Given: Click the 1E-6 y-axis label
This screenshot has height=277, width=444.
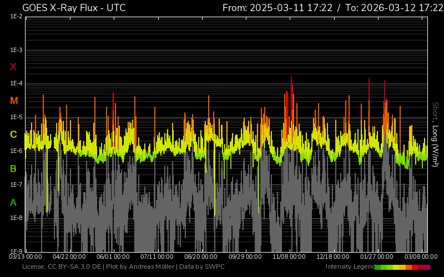Looking at the screenshot, I should point(16,151).
